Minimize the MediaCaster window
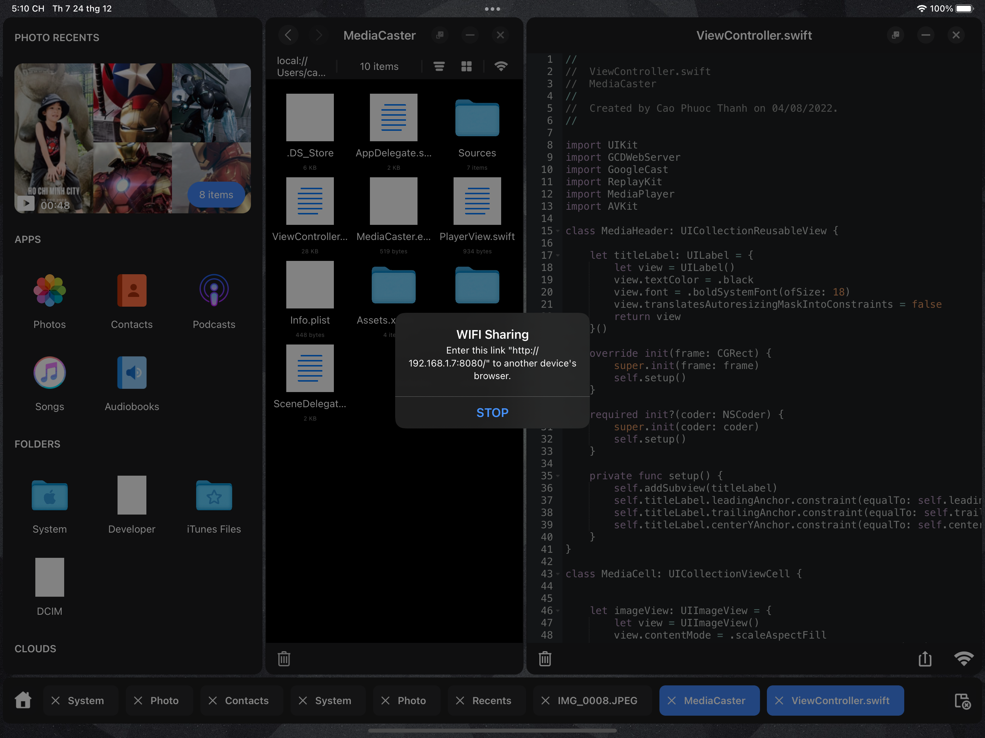 tap(470, 35)
